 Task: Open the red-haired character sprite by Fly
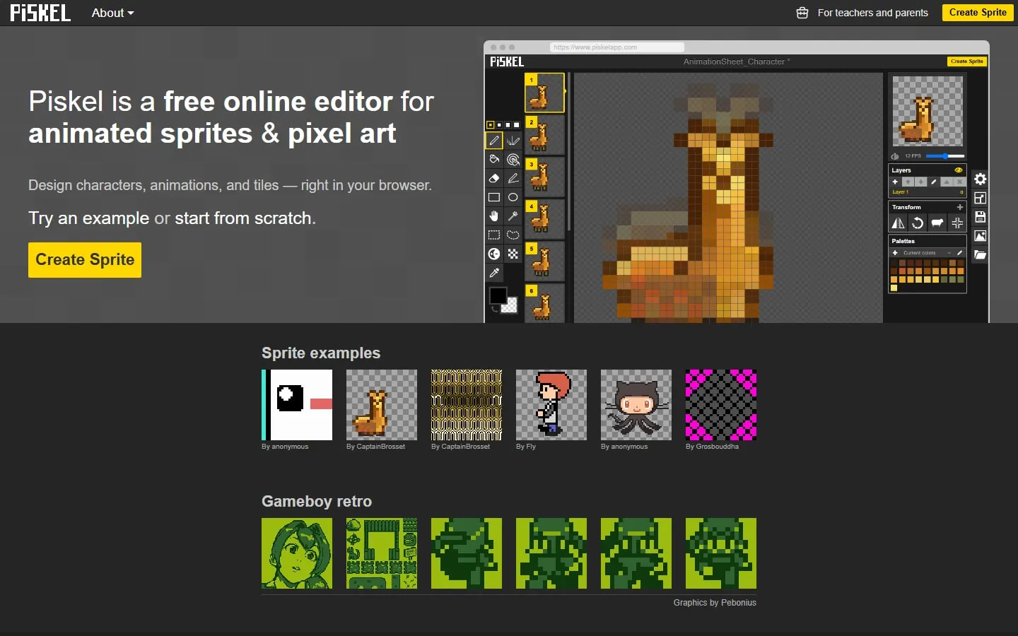click(551, 405)
